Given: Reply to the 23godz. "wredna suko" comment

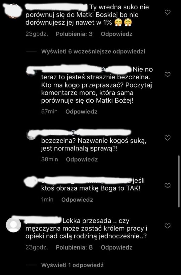Looking at the screenshot, I should click(x=117, y=34).
